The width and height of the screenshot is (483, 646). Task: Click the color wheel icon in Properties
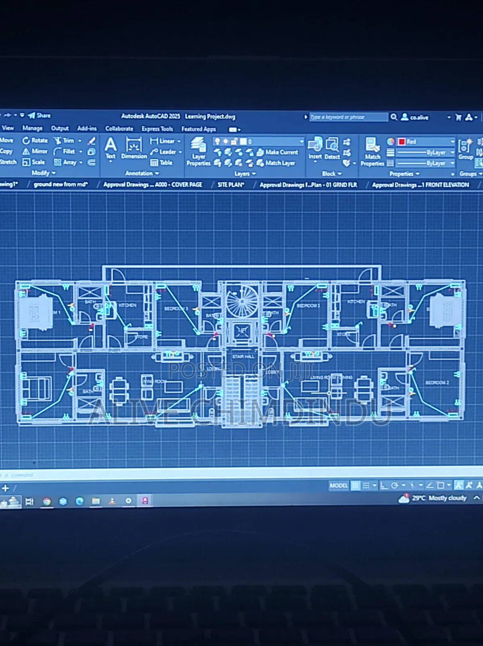pos(391,142)
